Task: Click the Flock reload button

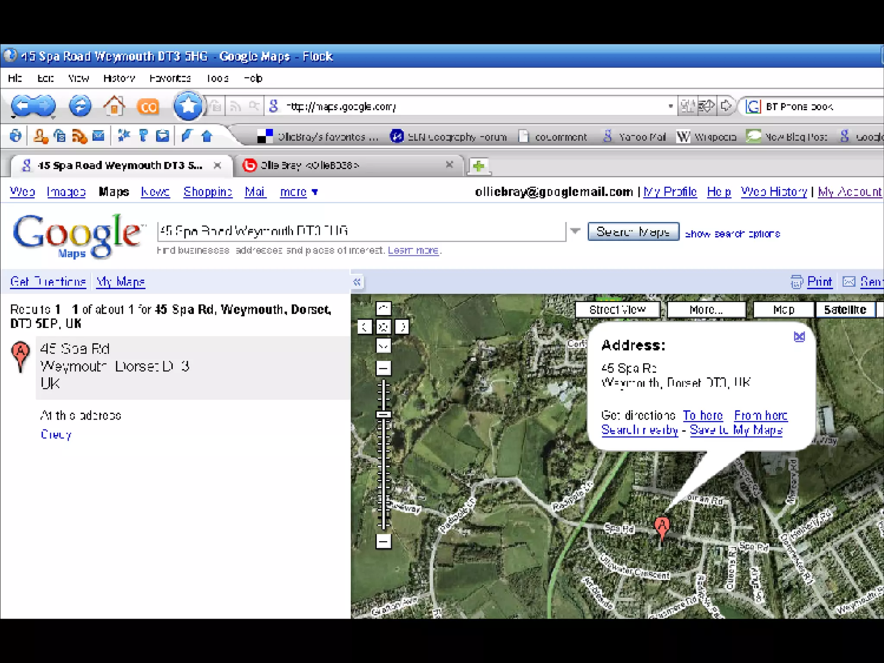Action: [x=80, y=106]
